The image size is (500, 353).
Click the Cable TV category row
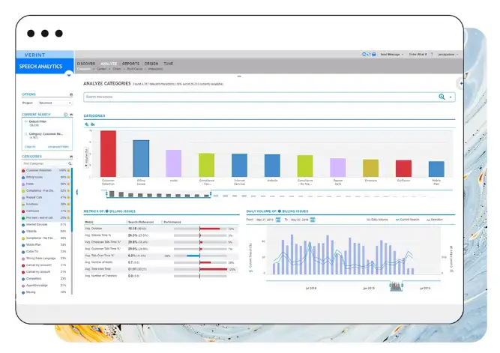coord(44,252)
